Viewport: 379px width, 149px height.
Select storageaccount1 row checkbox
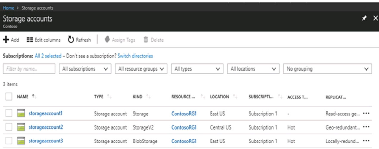(9, 114)
